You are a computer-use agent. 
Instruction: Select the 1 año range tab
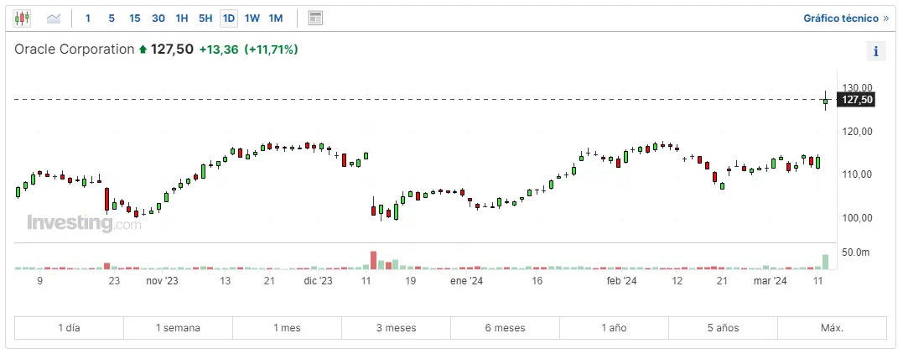[614, 328]
